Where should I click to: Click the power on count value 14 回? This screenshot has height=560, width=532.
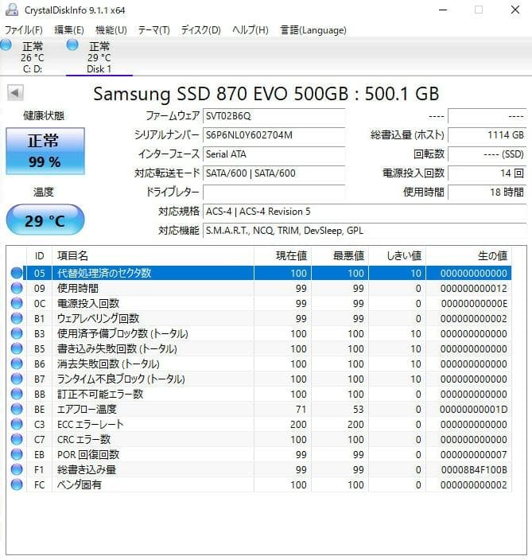click(x=487, y=173)
